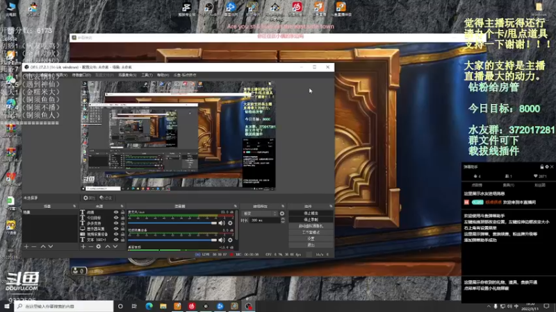Increase transition duration with up arrow
This screenshot has height=312, width=556.
pos(283,218)
